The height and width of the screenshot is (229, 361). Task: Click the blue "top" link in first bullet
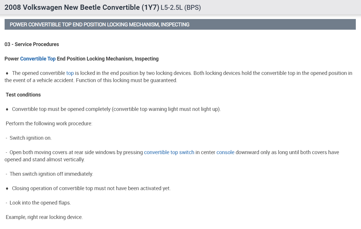tap(70, 73)
